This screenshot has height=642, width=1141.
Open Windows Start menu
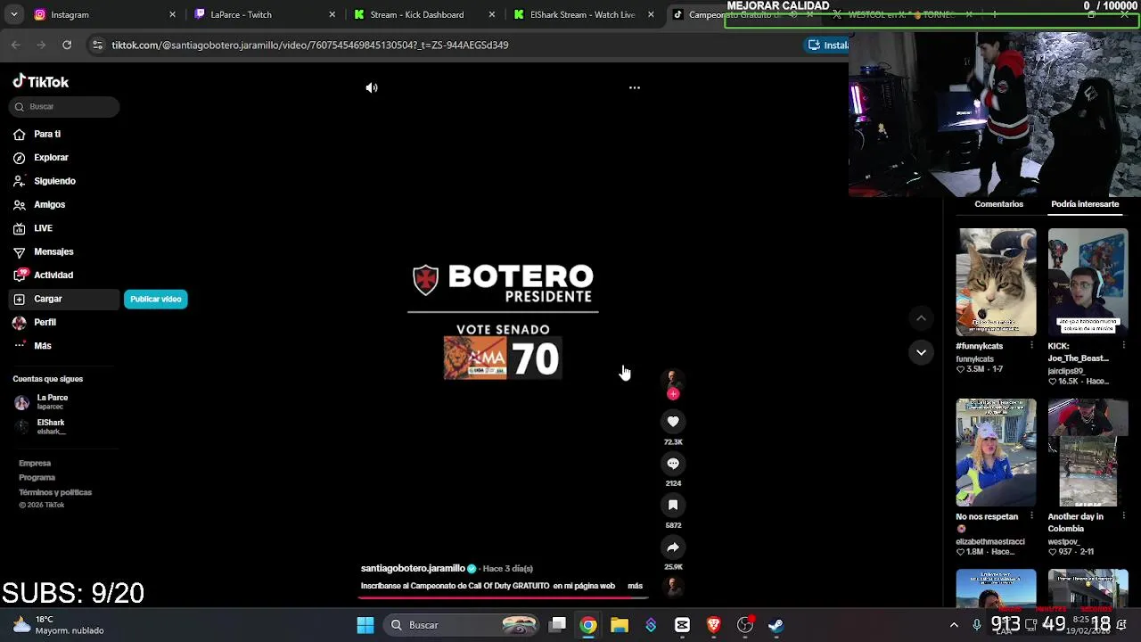point(365,625)
